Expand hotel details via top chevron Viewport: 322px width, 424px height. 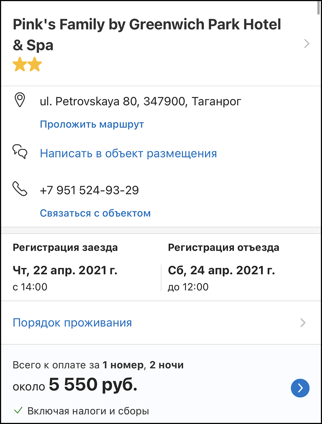pos(307,43)
